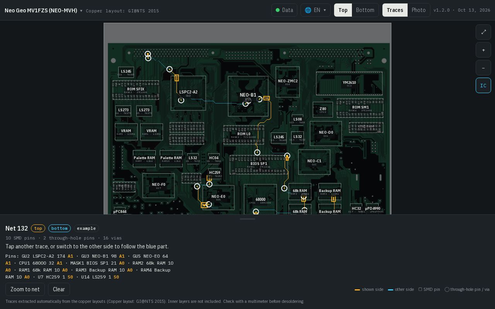Screen dimensions: 495x309
Task: Select the NEO-D0 chip
Action: 326,133
